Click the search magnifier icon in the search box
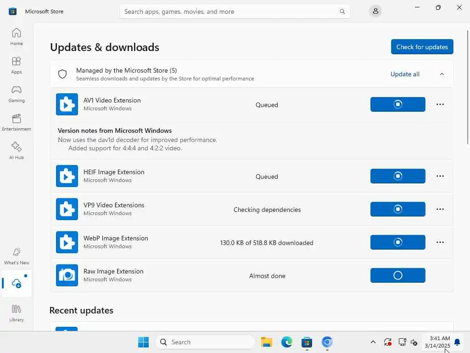 (342, 11)
